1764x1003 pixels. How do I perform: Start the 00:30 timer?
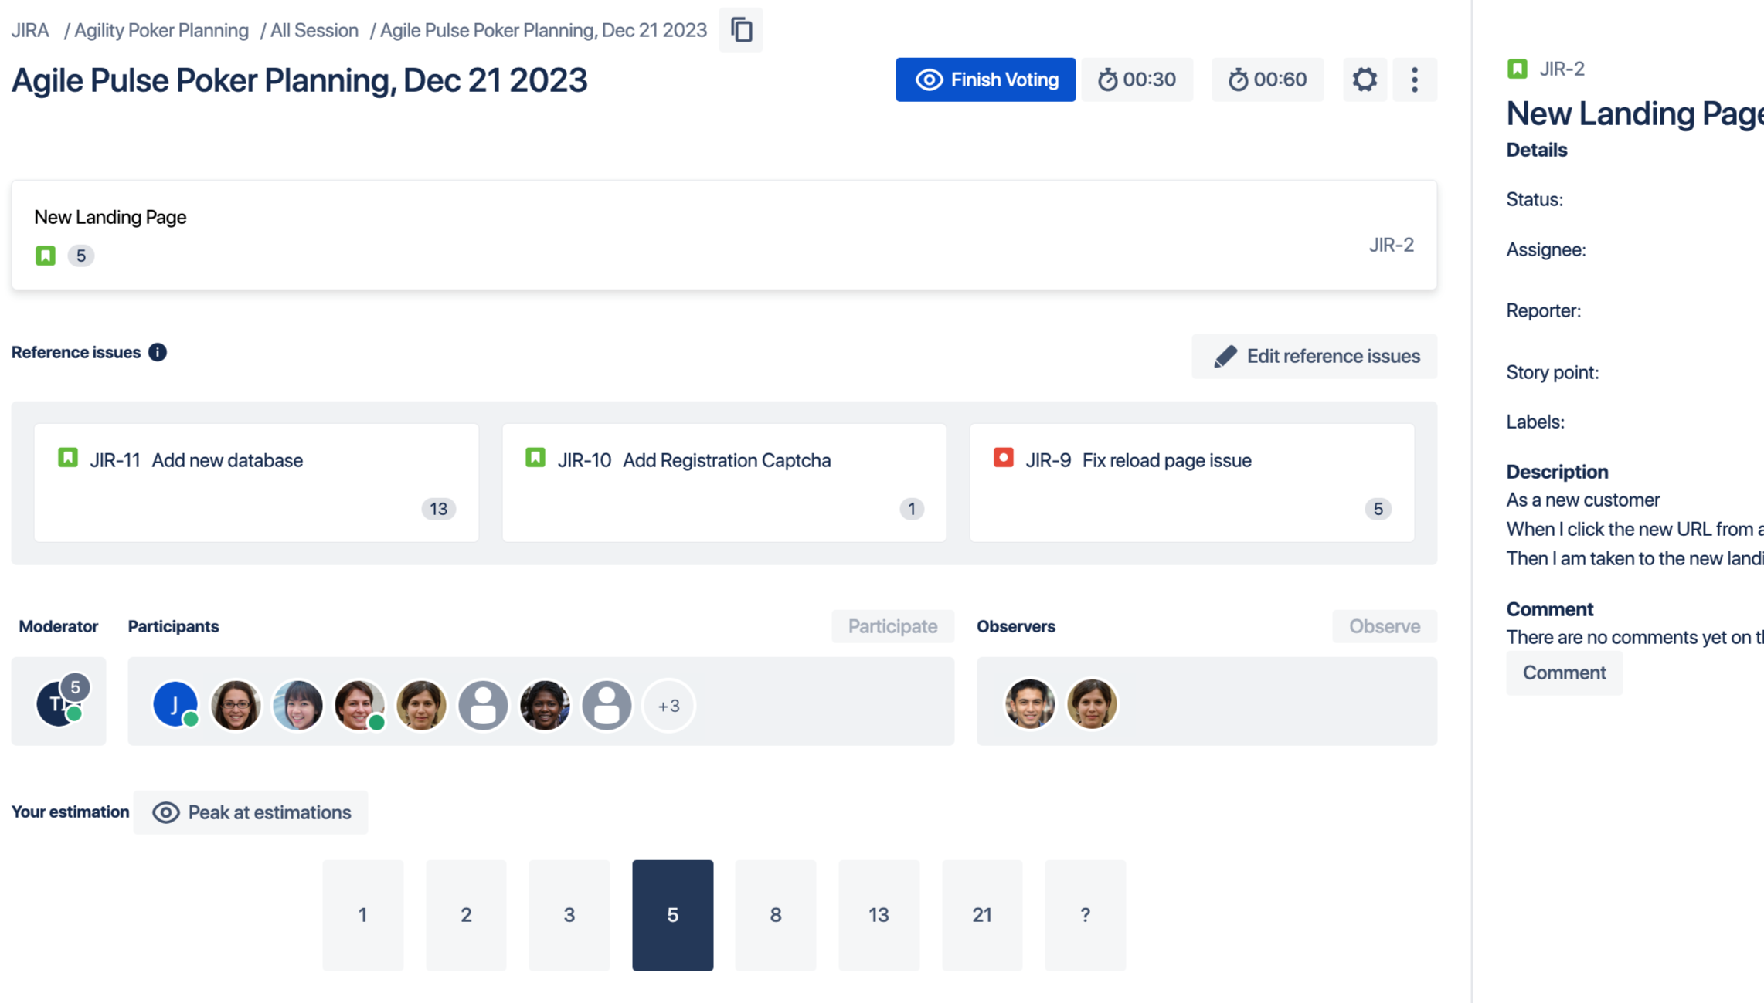point(1137,80)
